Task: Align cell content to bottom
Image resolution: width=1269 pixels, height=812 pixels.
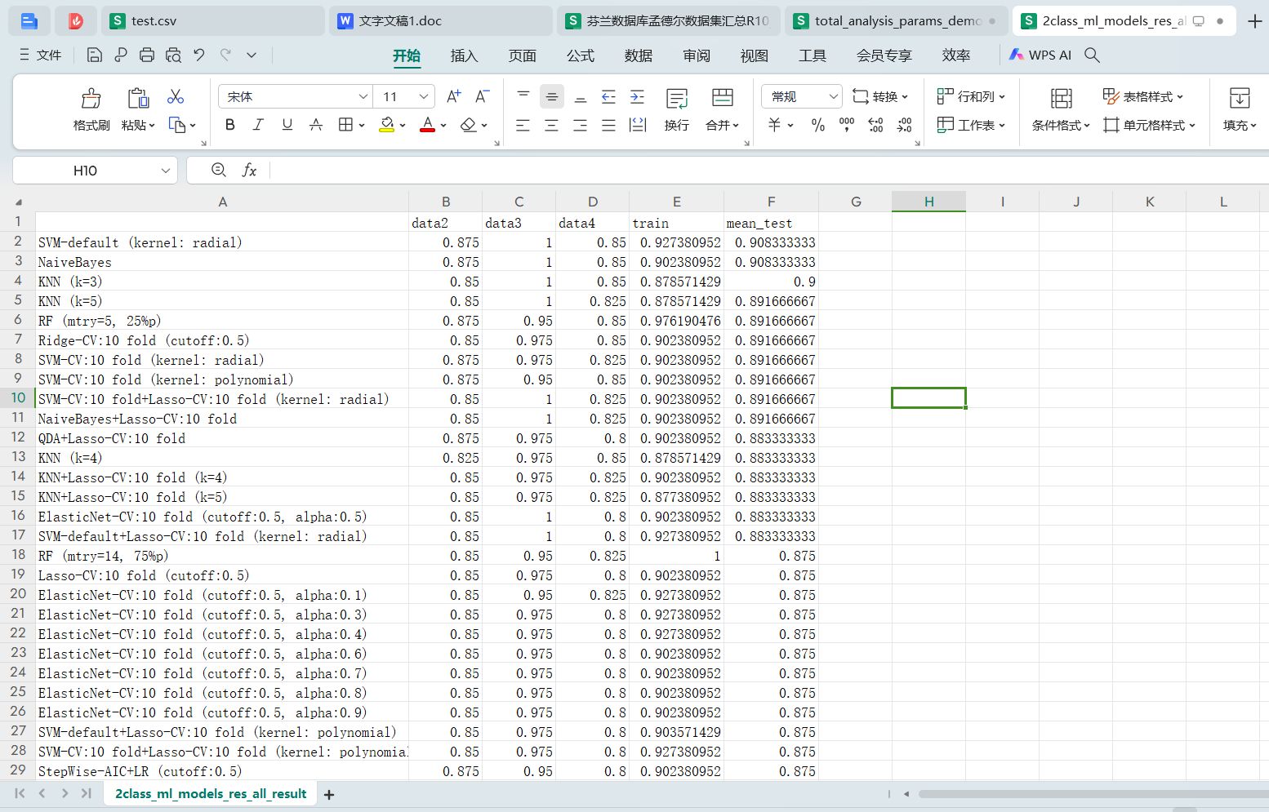Action: 581,96
